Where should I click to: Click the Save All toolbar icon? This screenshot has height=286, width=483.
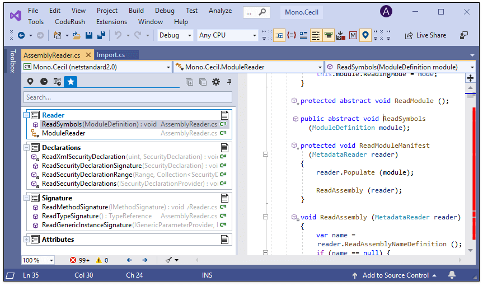pyautogui.click(x=101, y=35)
